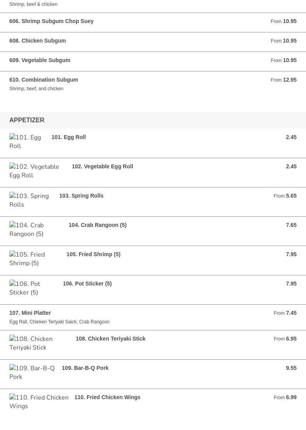The height and width of the screenshot is (430, 306).
Task: Open the 101. Egg Roll thumbnail image
Action: click(x=25, y=141)
